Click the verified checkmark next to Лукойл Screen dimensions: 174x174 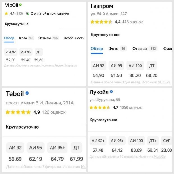point(111,91)
